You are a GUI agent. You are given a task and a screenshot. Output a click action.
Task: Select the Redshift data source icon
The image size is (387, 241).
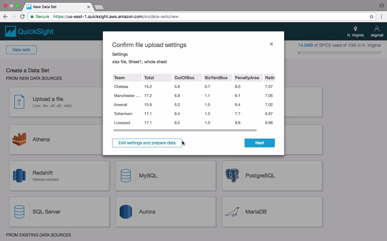click(19, 176)
